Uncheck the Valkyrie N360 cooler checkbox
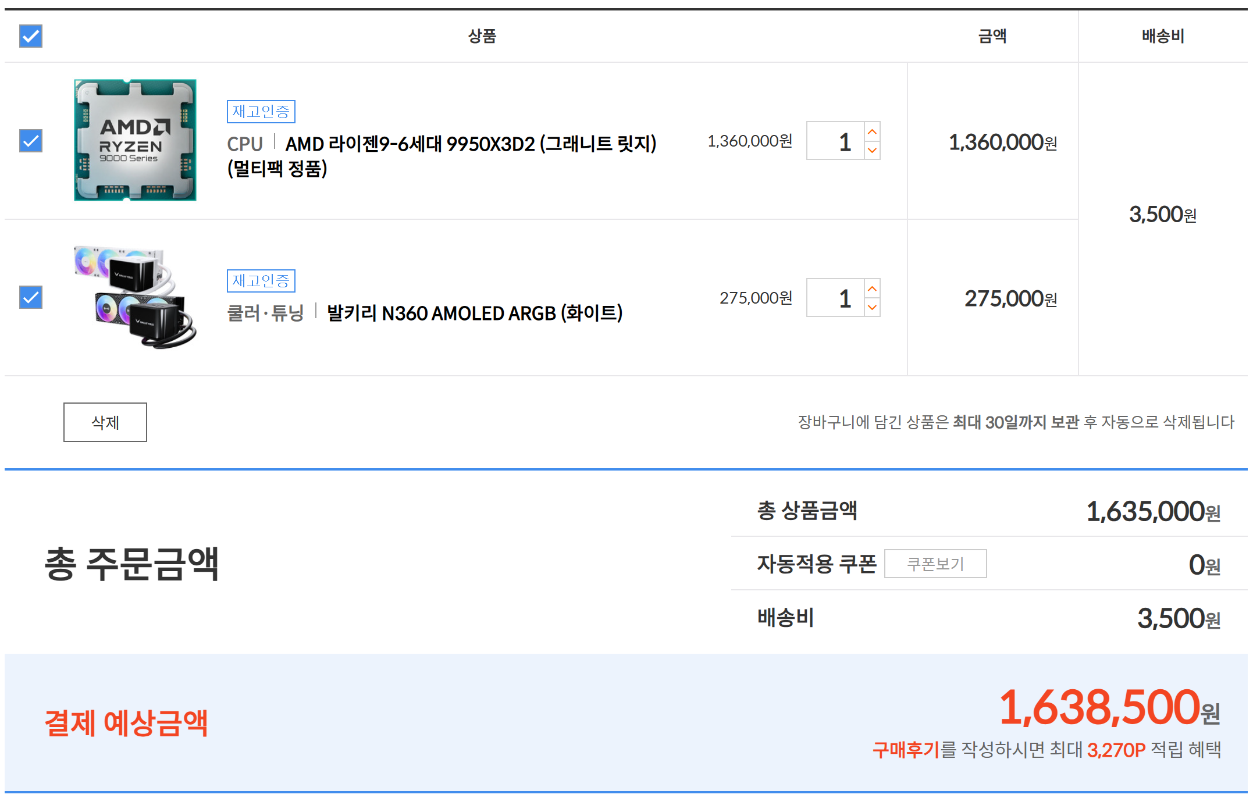Screen dimensions: 1253x798 click(31, 297)
